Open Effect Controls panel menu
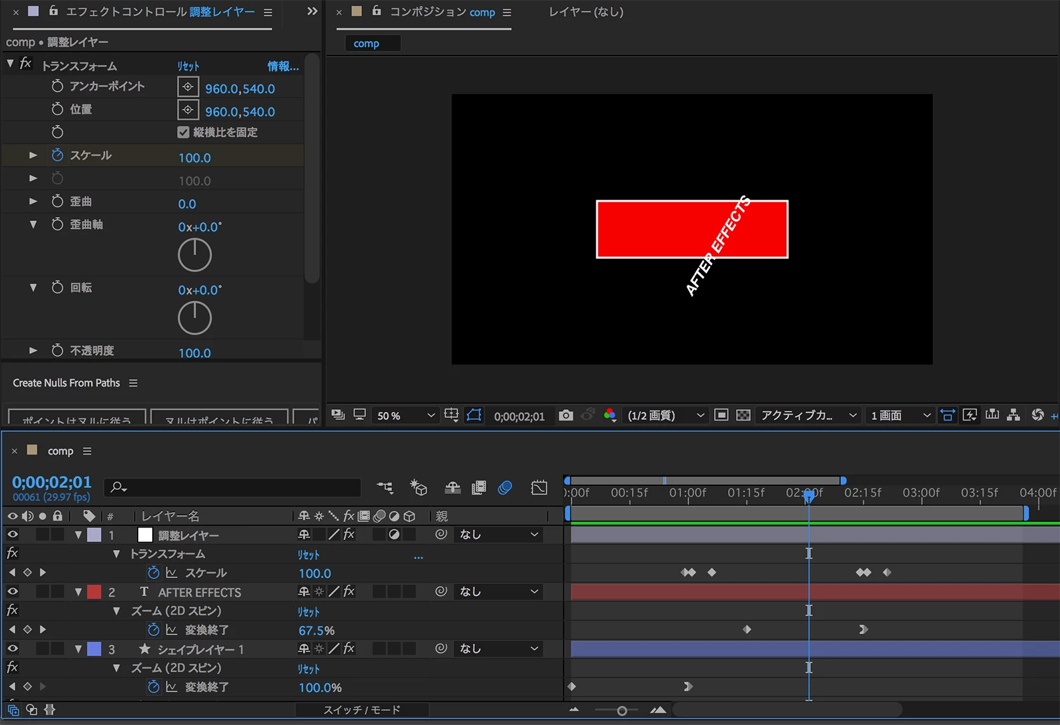The image size is (1060, 725). [x=268, y=12]
